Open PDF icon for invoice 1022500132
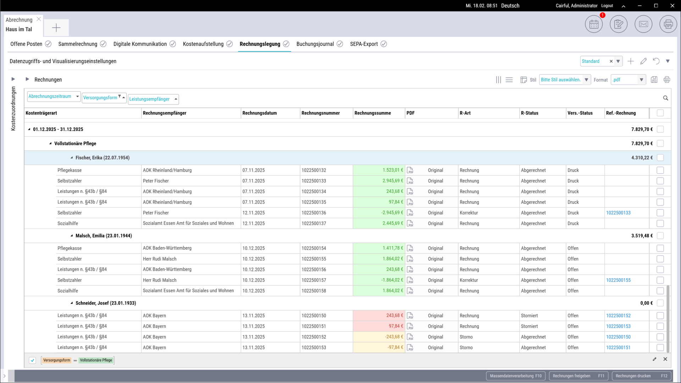This screenshot has height=383, width=681. pos(410,170)
